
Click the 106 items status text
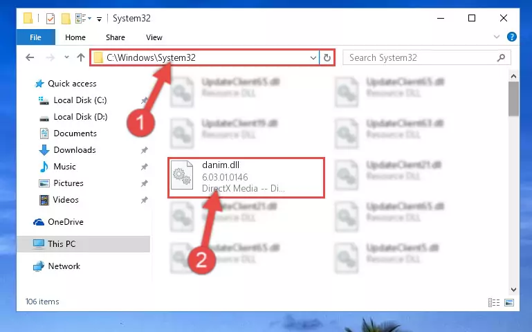42,302
